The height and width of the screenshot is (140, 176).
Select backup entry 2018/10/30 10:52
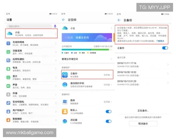tap(143, 73)
